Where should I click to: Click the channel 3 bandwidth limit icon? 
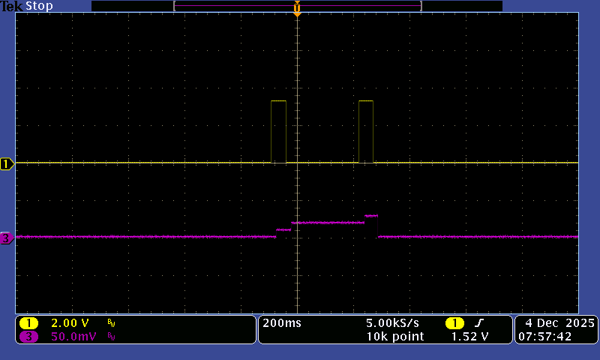(x=111, y=337)
